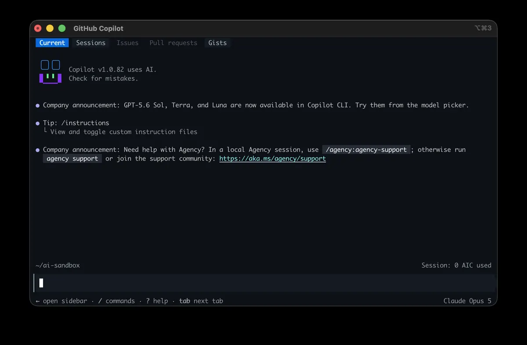Click the GitHub Copilot window title
The height and width of the screenshot is (345, 527).
tap(98, 28)
